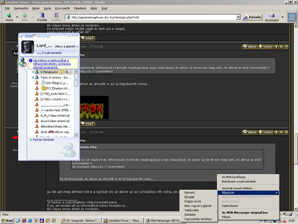Click Azonnali üzenet küldése menu entry
The image size is (298, 224).
[x=248, y=188]
